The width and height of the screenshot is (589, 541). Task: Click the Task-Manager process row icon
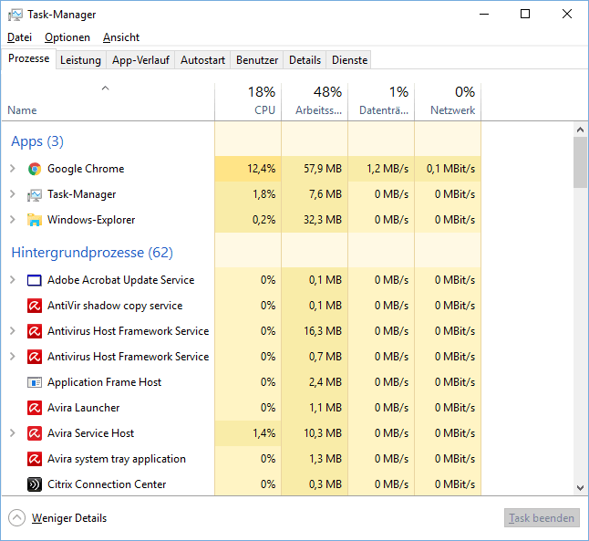35,194
